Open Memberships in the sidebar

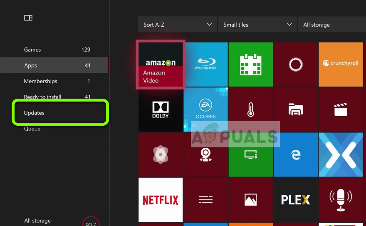54,81
